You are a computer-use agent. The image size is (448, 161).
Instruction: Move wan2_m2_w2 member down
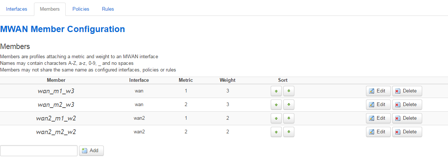(x=289, y=132)
